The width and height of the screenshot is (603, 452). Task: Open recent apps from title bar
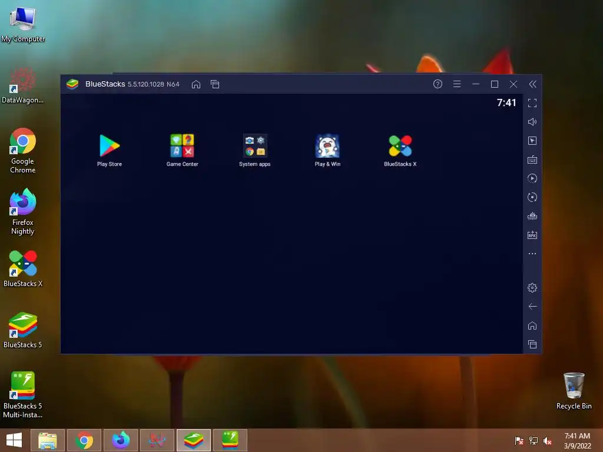pyautogui.click(x=215, y=84)
